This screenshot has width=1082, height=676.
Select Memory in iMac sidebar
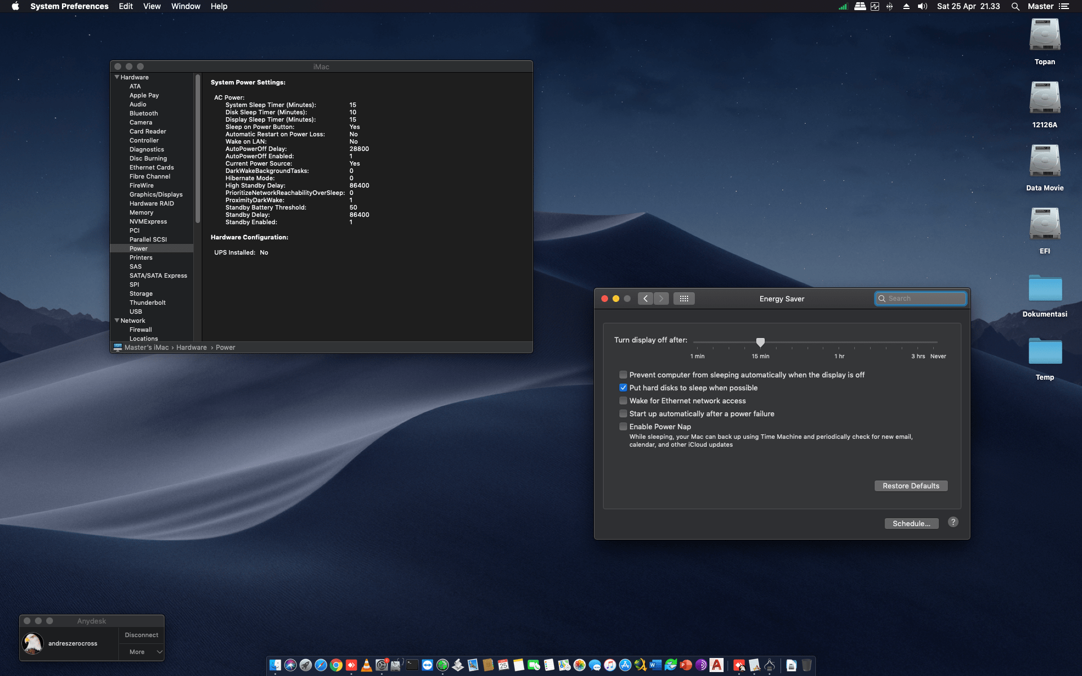tap(141, 212)
